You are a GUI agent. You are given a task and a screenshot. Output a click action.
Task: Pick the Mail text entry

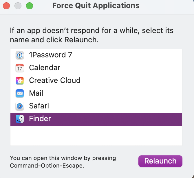coord(36,93)
